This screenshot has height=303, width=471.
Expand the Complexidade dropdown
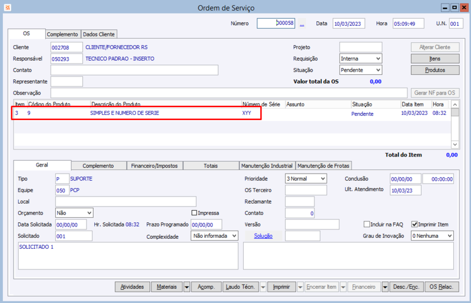214,236
